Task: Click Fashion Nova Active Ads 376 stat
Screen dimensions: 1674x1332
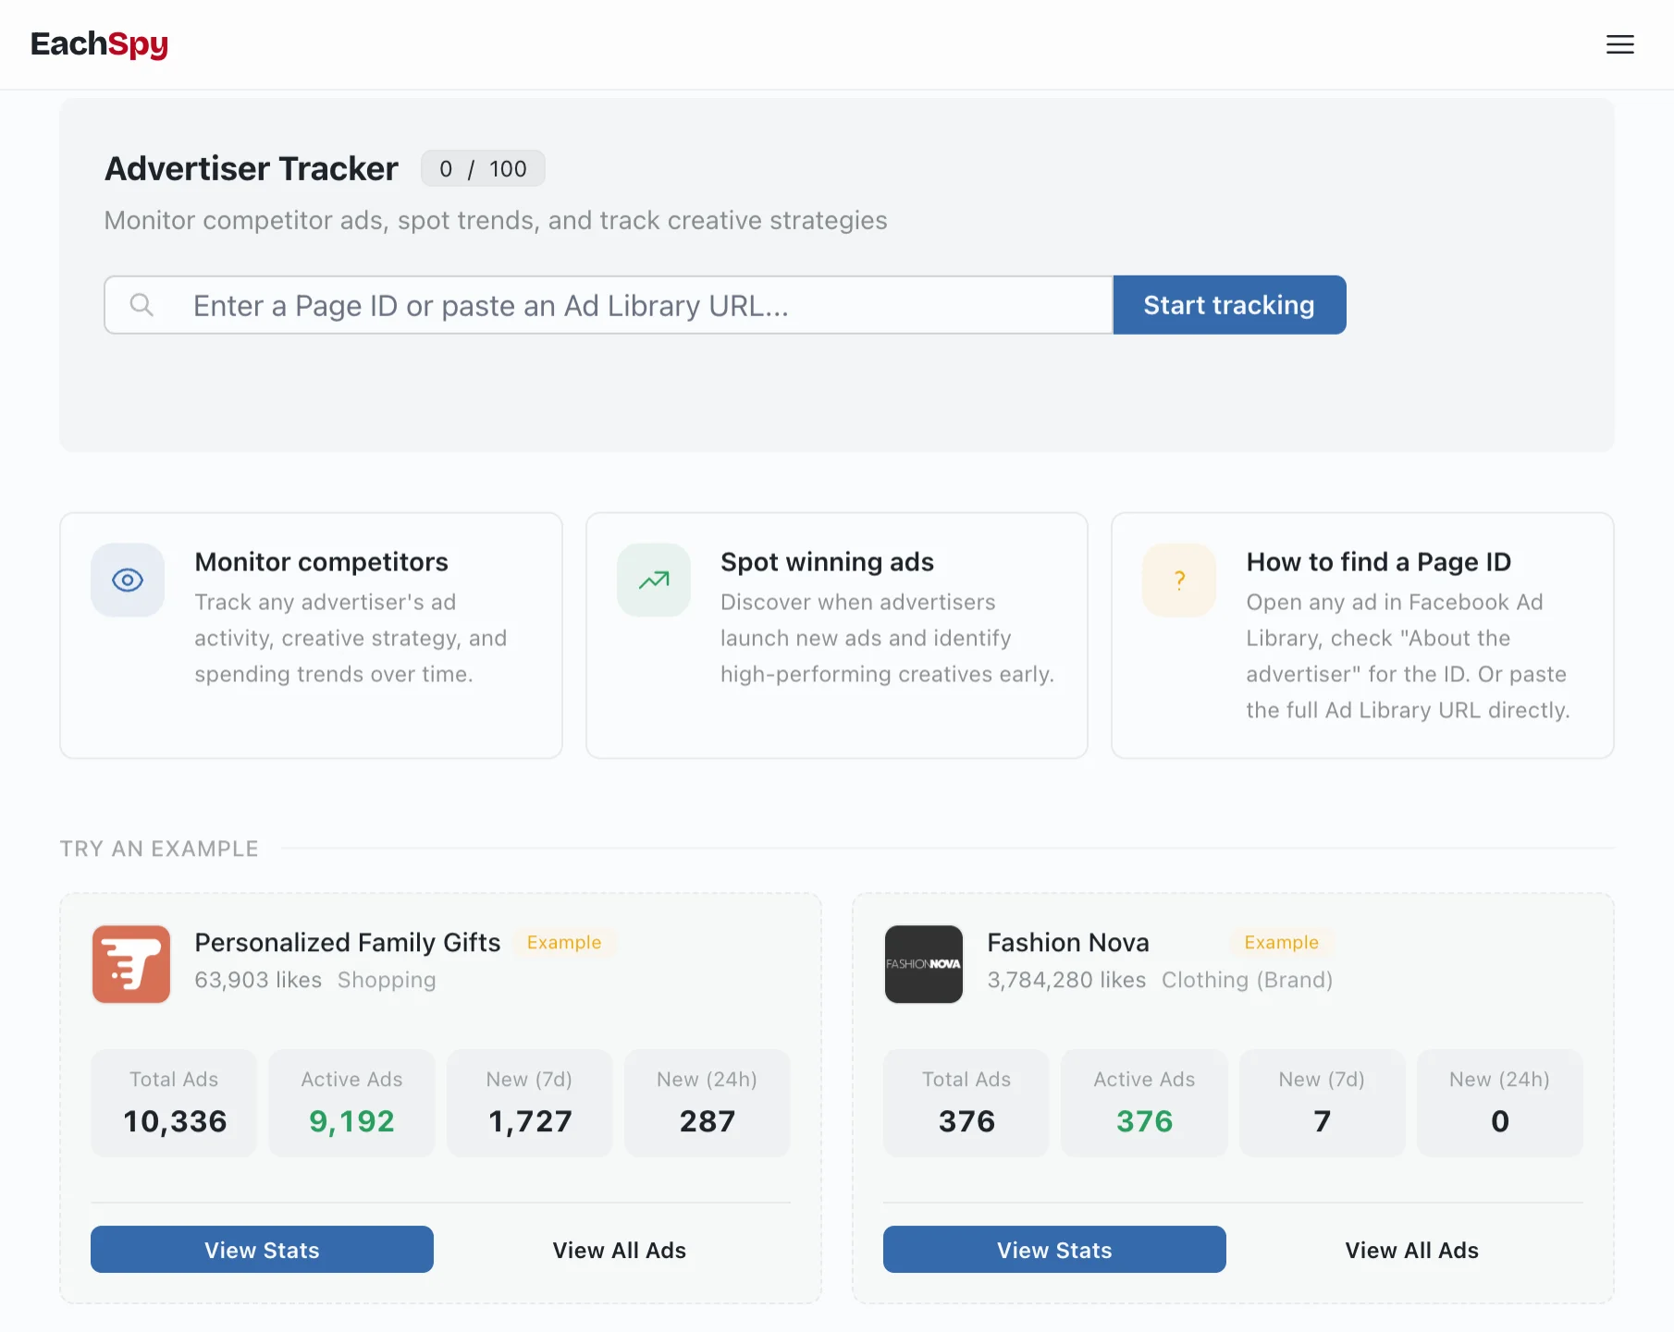Action: point(1144,1103)
